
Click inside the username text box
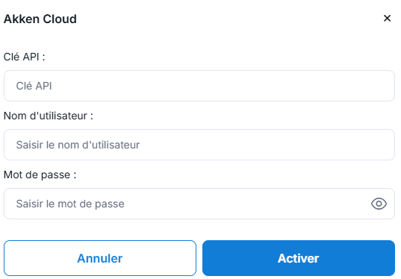coord(199,145)
